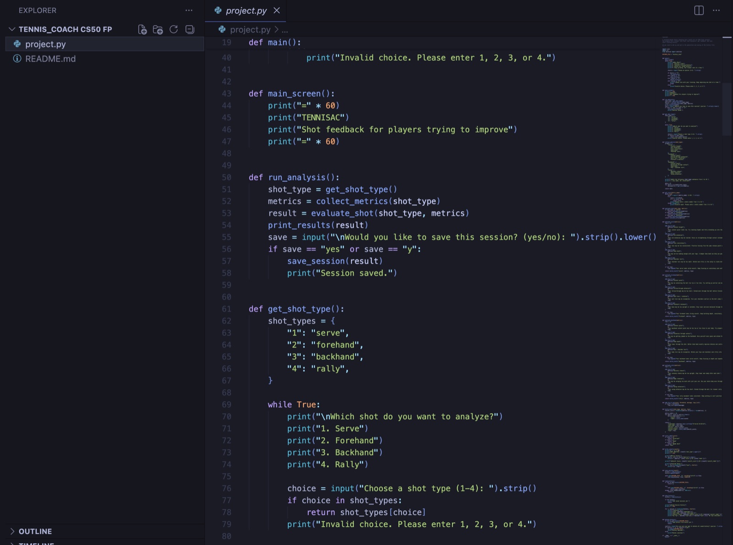The width and height of the screenshot is (733, 545).
Task: Close the project.py editor tab
Action: 277,10
